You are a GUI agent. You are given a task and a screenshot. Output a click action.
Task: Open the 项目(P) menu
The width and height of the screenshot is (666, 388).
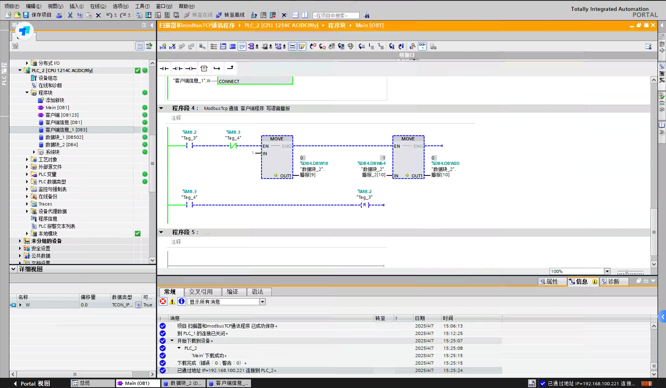point(12,6)
